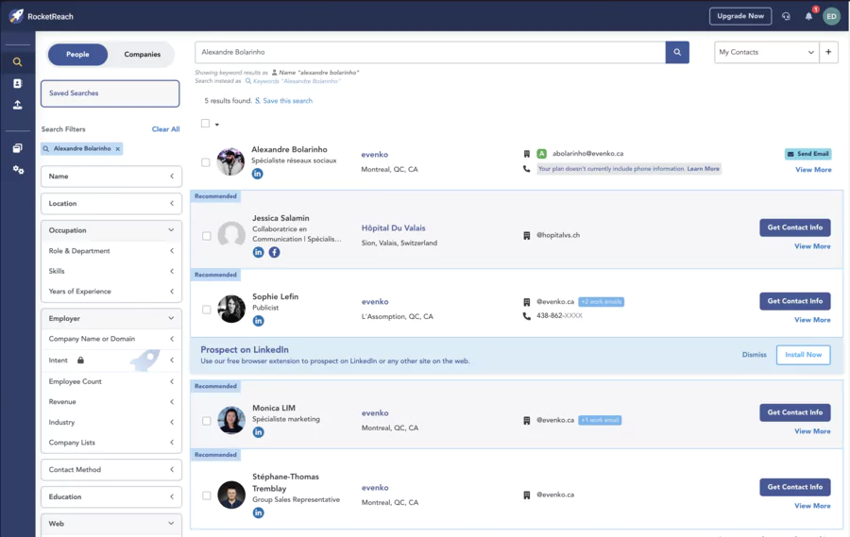
Task: Click phone icon beside 438-862 number
Action: tap(526, 316)
